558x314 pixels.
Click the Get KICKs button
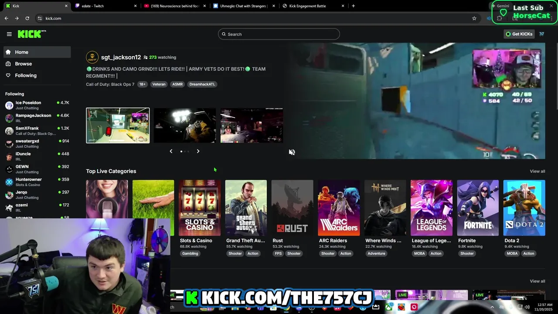click(519, 34)
